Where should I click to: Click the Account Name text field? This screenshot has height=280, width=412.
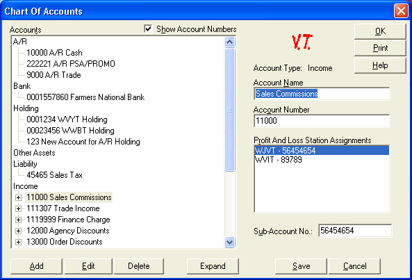coord(322,94)
